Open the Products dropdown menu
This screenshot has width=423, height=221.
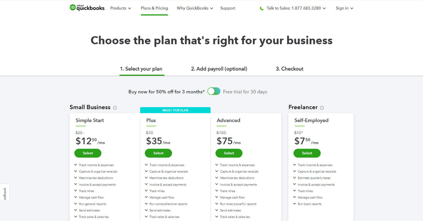[x=121, y=8]
